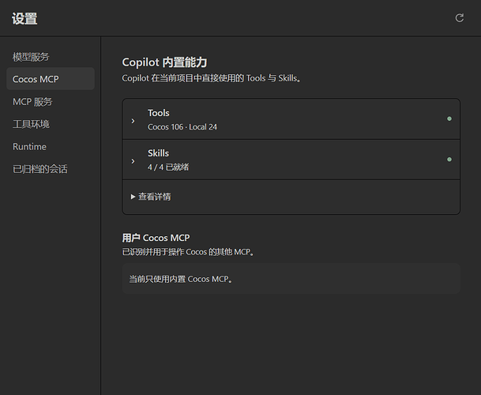Click the '用户 Cocos MCP' heading
This screenshot has width=481, height=395.
click(x=156, y=238)
